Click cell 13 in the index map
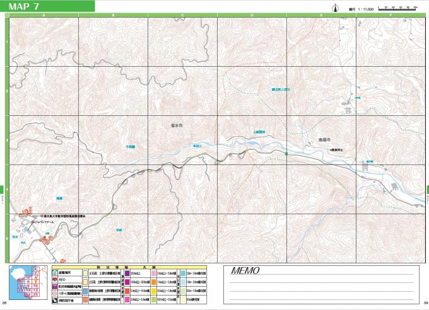This screenshot has width=429, height=310. (36, 290)
